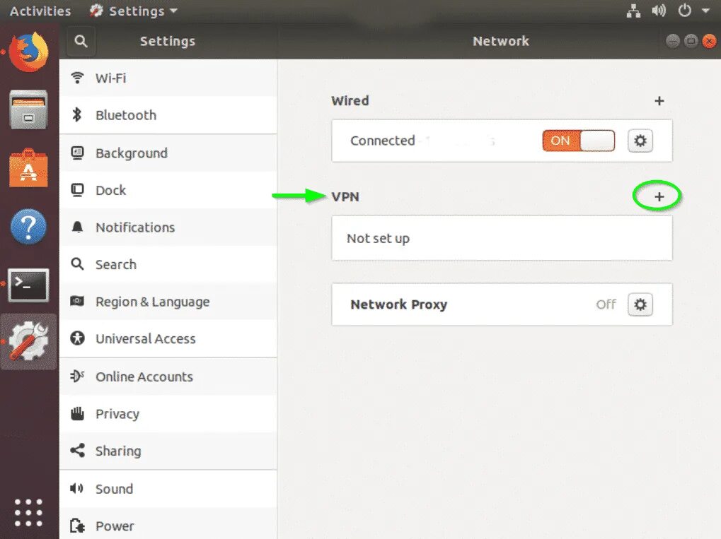Open the Help icon in dock
The width and height of the screenshot is (721, 539).
(x=28, y=227)
